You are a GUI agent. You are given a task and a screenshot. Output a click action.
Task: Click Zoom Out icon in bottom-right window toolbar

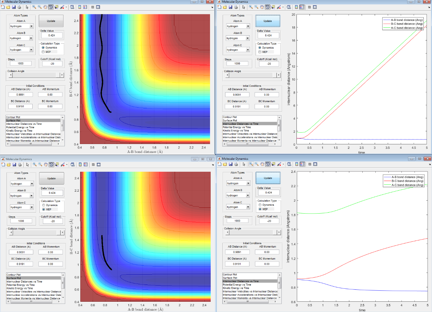click(x=256, y=164)
